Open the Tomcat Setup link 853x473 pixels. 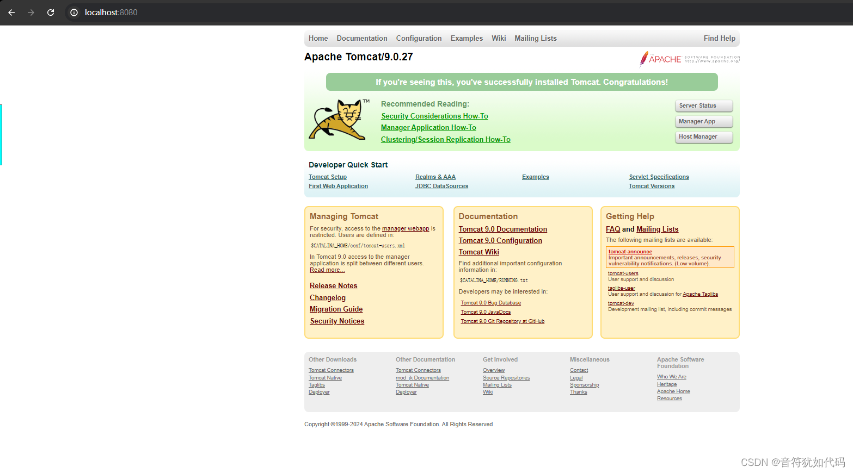(x=328, y=177)
